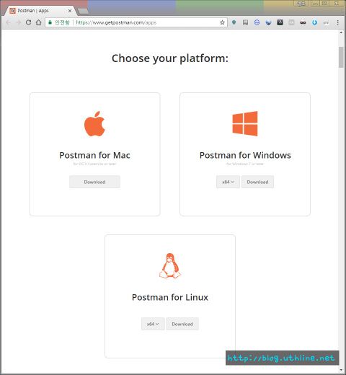Open Windows architecture x64 dropdown
346x375 pixels.
coord(228,182)
